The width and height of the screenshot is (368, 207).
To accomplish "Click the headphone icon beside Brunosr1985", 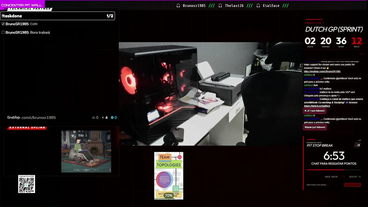I will tap(178, 6).
